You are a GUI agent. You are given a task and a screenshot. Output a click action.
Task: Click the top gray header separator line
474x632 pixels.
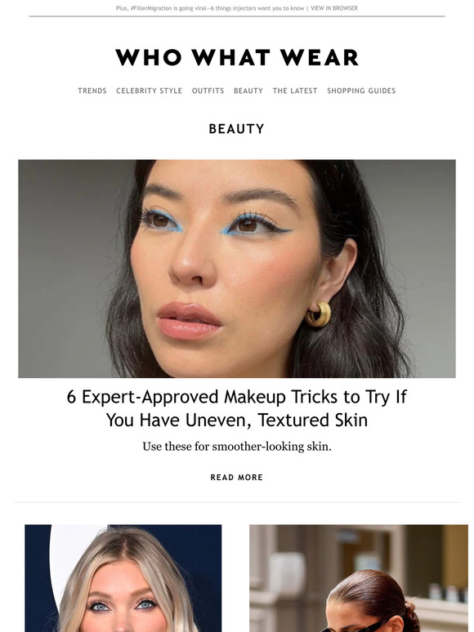pos(237,16)
